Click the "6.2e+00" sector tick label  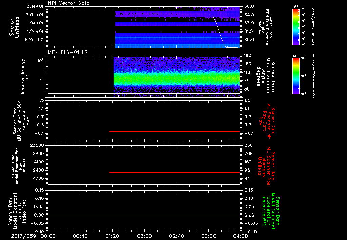click(35, 40)
